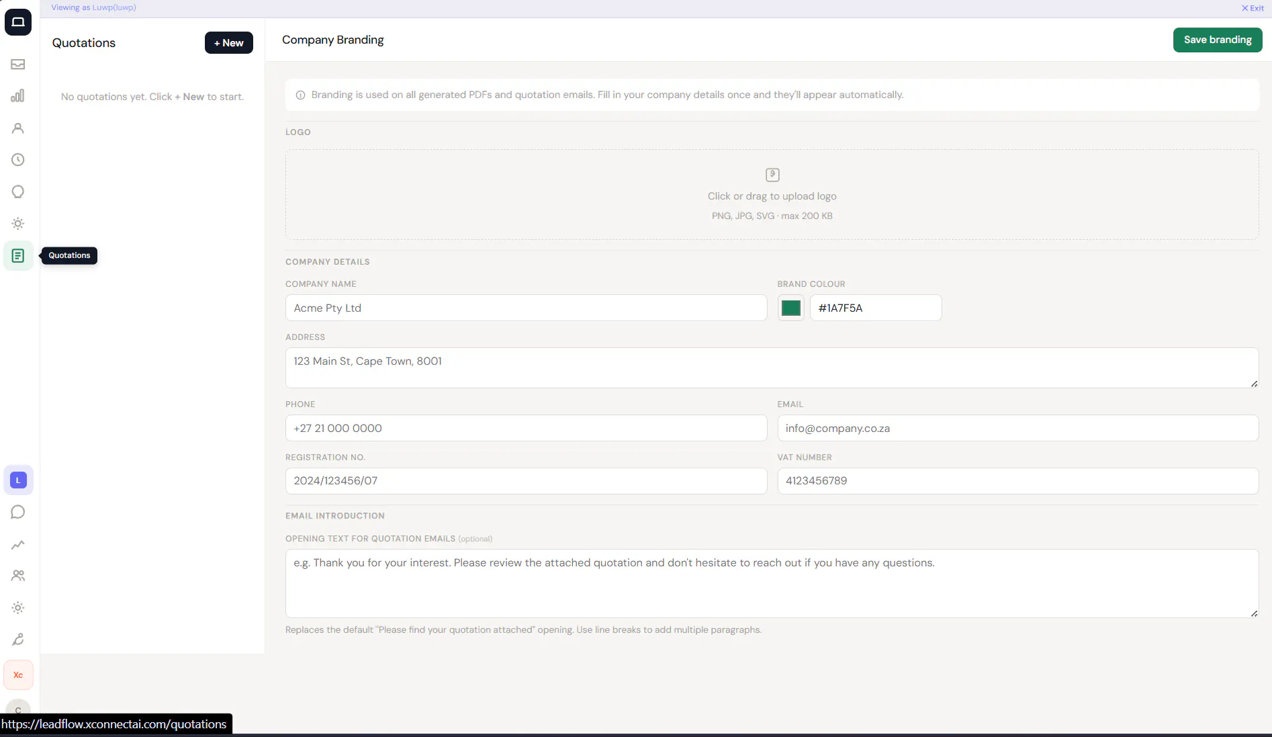Open the clock history icon
1272x737 pixels.
coord(18,160)
